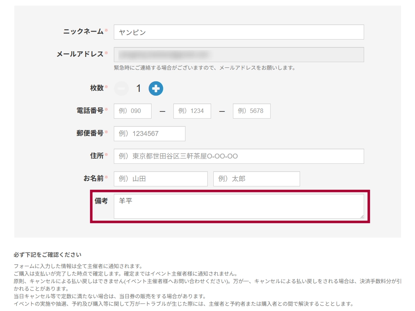
Task: Click the resize handle of the 備考 textarea
Action: 362,216
